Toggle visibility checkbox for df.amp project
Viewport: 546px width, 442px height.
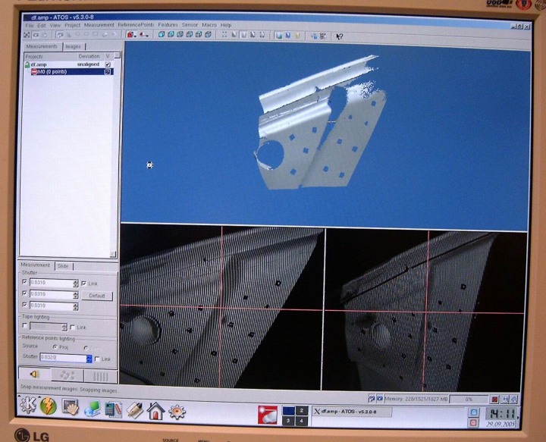pos(108,65)
